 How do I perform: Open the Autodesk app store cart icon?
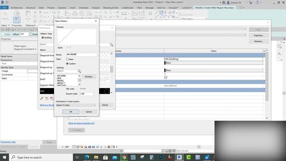click(x=251, y=3)
